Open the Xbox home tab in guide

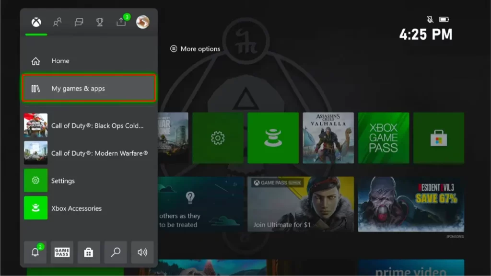(x=36, y=22)
